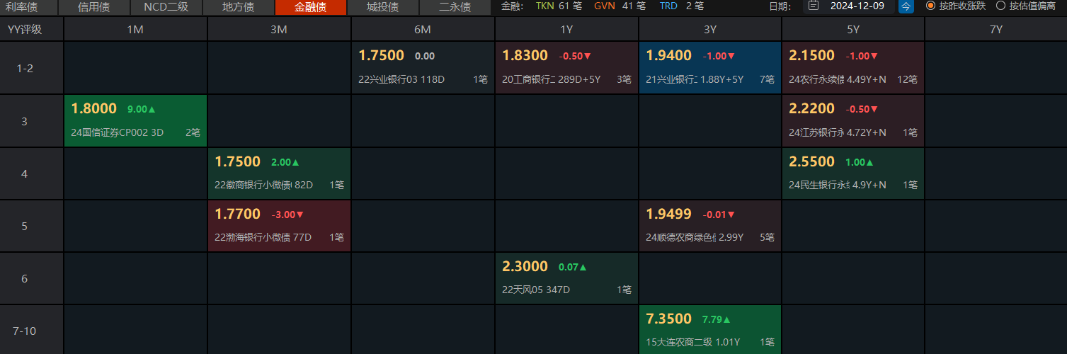
Task: Select the 城投债 tab
Action: (x=382, y=7)
